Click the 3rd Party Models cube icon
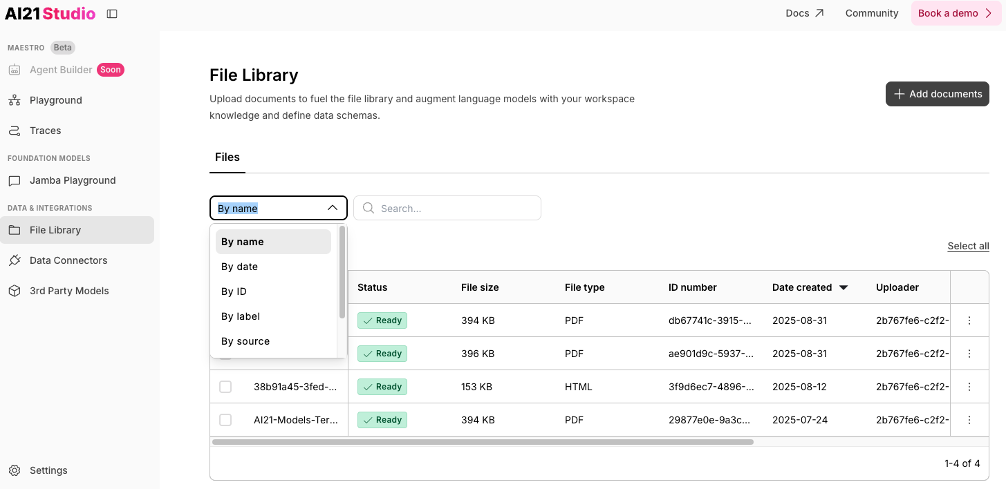Image resolution: width=1006 pixels, height=489 pixels. point(15,291)
